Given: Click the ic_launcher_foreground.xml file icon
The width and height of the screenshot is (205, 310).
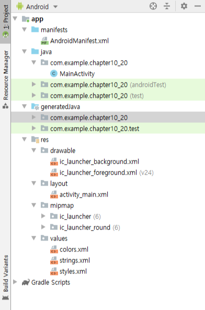Looking at the screenshot, I should point(54,173).
